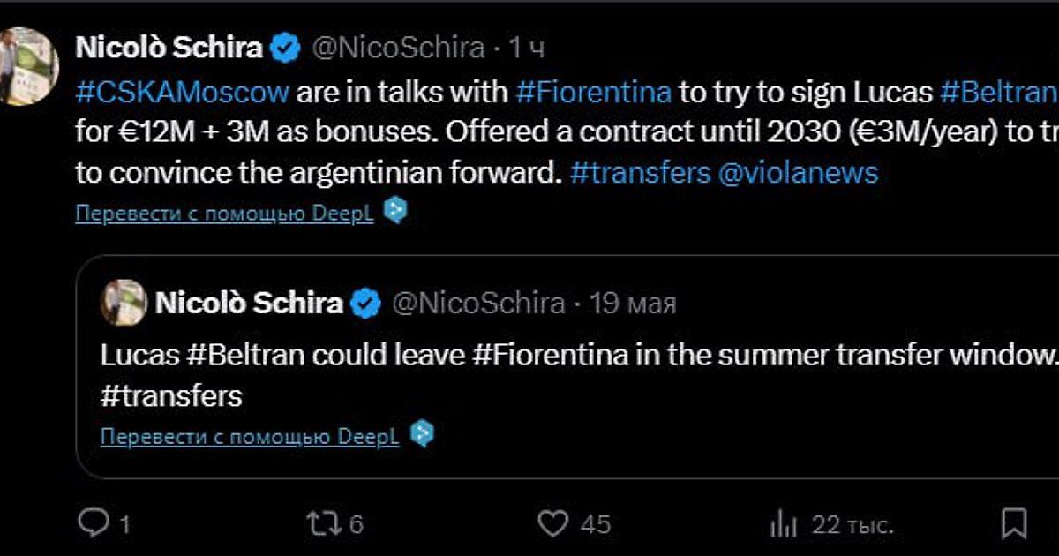1059x556 pixels.
Task: Open the #CSKAMoscow hashtag
Action: [183, 92]
